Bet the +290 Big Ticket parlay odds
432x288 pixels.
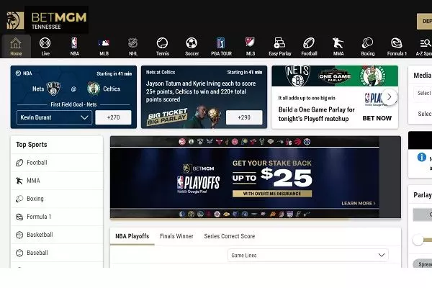[244, 117]
